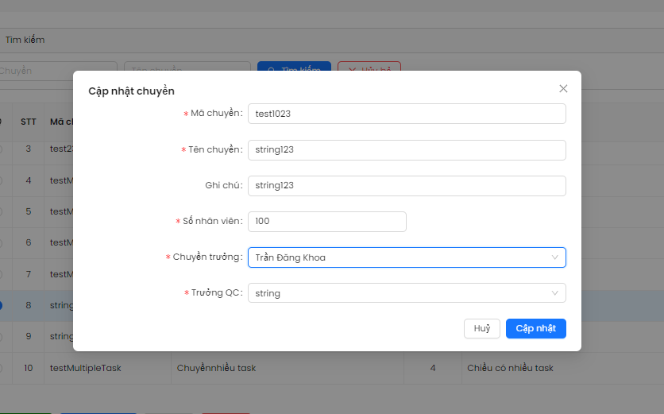Click the Trưởng QC dropdown arrow
Image resolution: width=664 pixels, height=414 pixels.
554,293
